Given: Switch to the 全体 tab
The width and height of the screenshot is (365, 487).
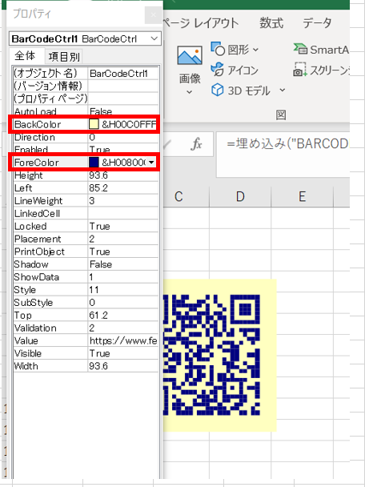Looking at the screenshot, I should pyautogui.click(x=26, y=56).
